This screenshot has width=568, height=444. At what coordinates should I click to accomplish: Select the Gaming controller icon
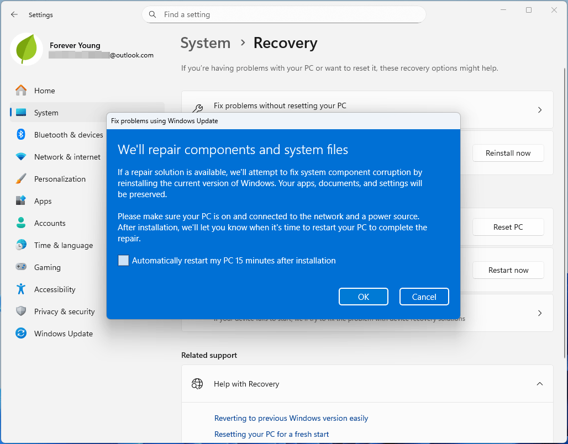[22, 267]
